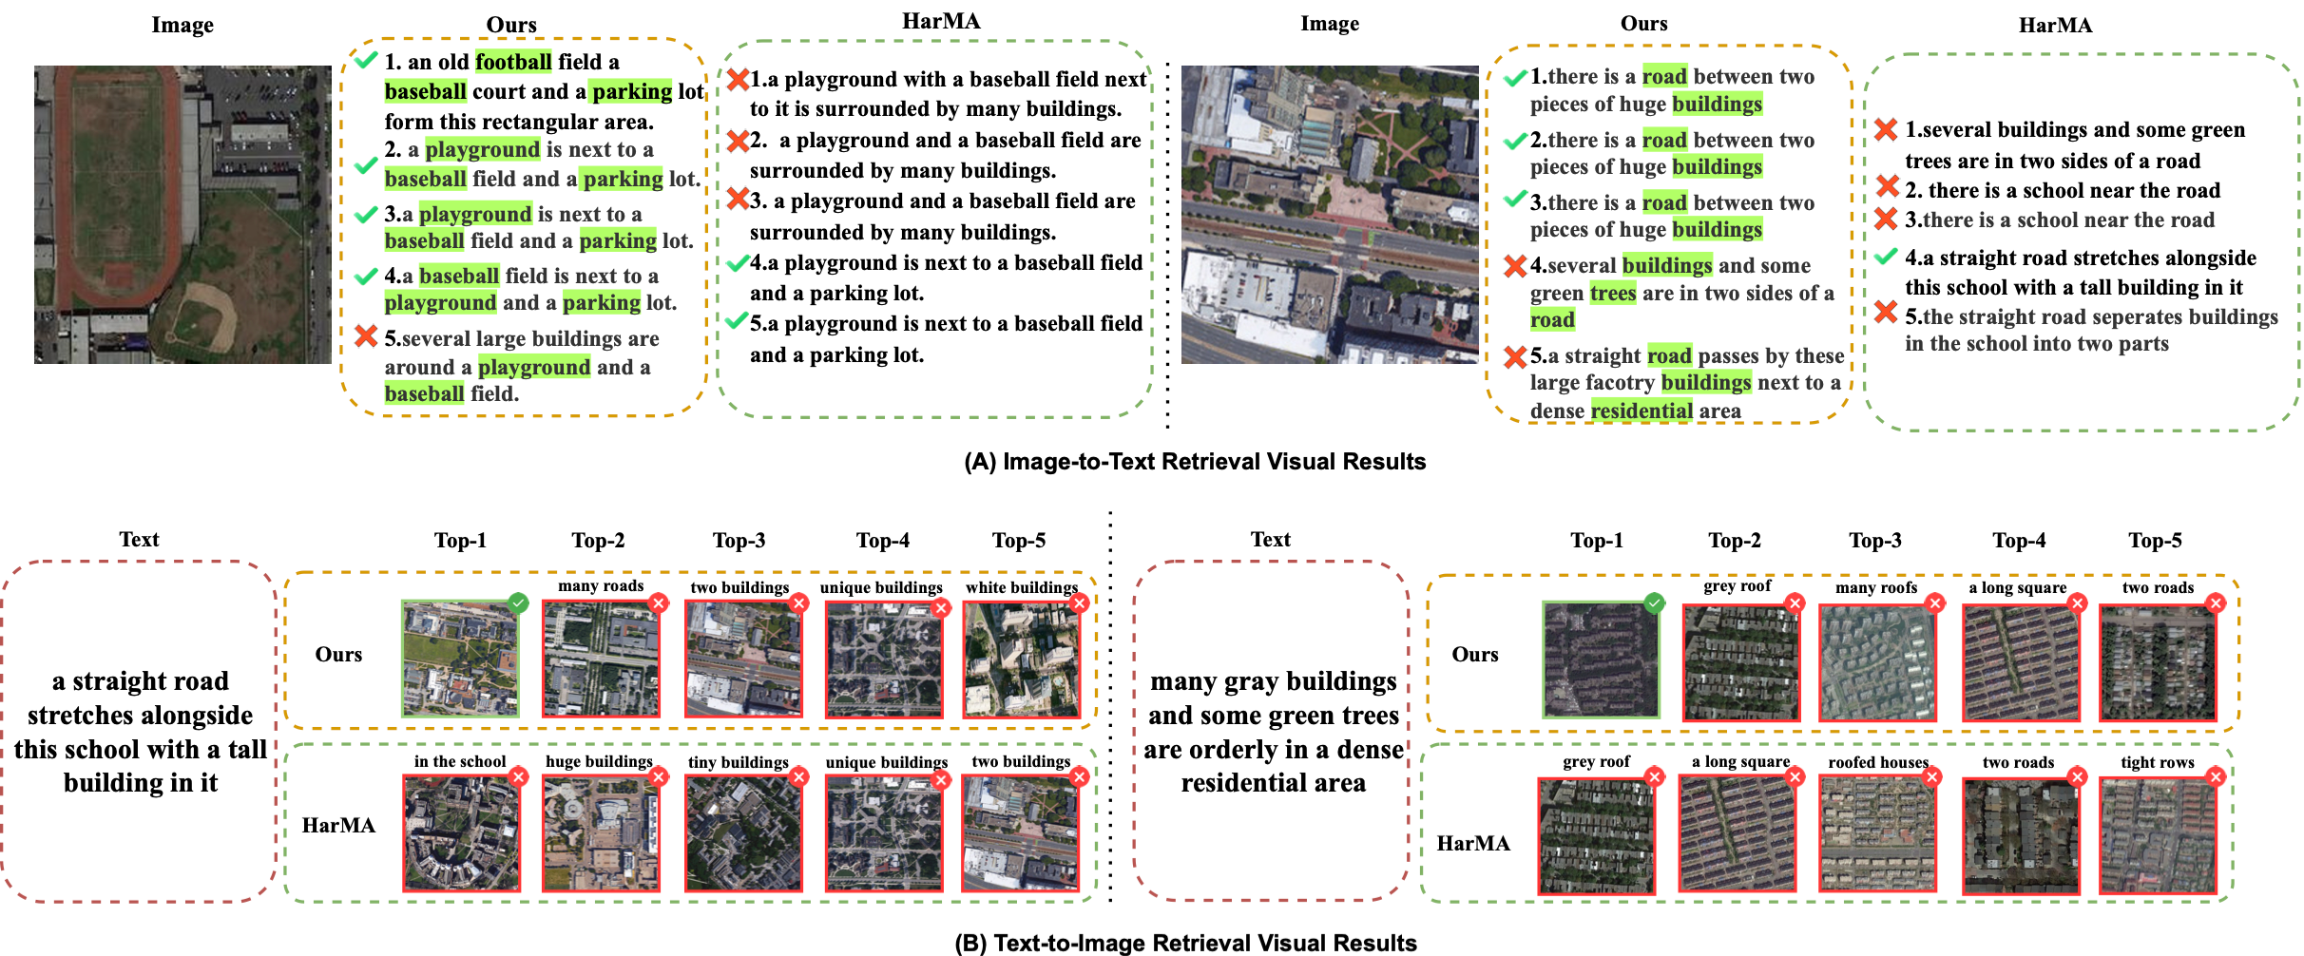Select the thumbnail labeled "many roads"
Image resolution: width=2304 pixels, height=956 pixels.
(x=601, y=660)
